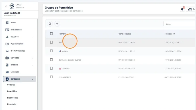Add a new group with plus icon
This screenshot has width=196, height=110.
57,24
